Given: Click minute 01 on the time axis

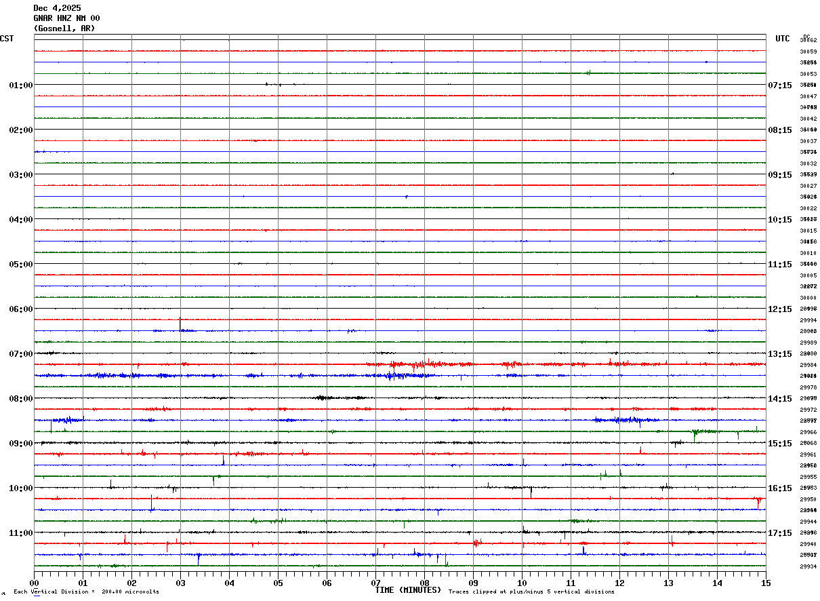Looking at the screenshot, I should pyautogui.click(x=83, y=583).
